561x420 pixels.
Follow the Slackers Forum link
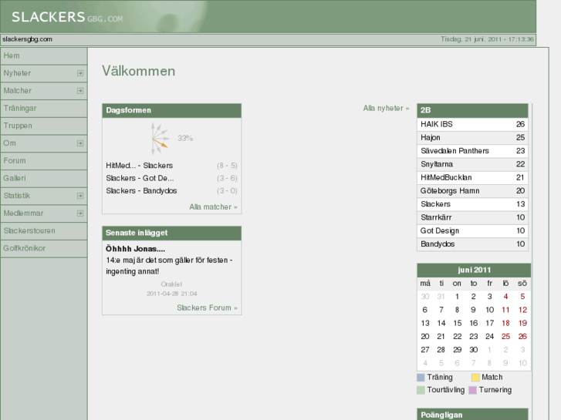point(207,307)
